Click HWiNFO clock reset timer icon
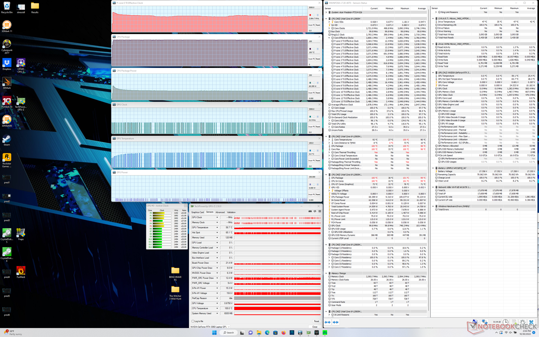Screen dimensions: 539x337 point(505,322)
